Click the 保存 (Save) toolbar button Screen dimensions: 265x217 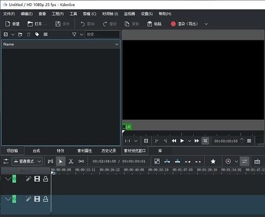click(x=62, y=24)
